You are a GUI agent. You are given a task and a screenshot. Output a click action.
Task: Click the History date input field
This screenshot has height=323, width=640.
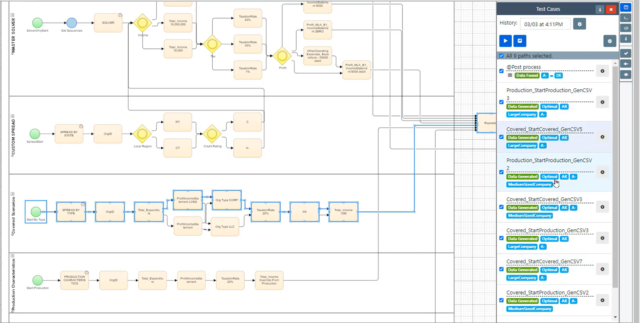[545, 24]
